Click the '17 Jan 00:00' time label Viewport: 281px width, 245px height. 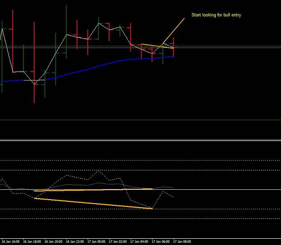[x=96, y=241]
